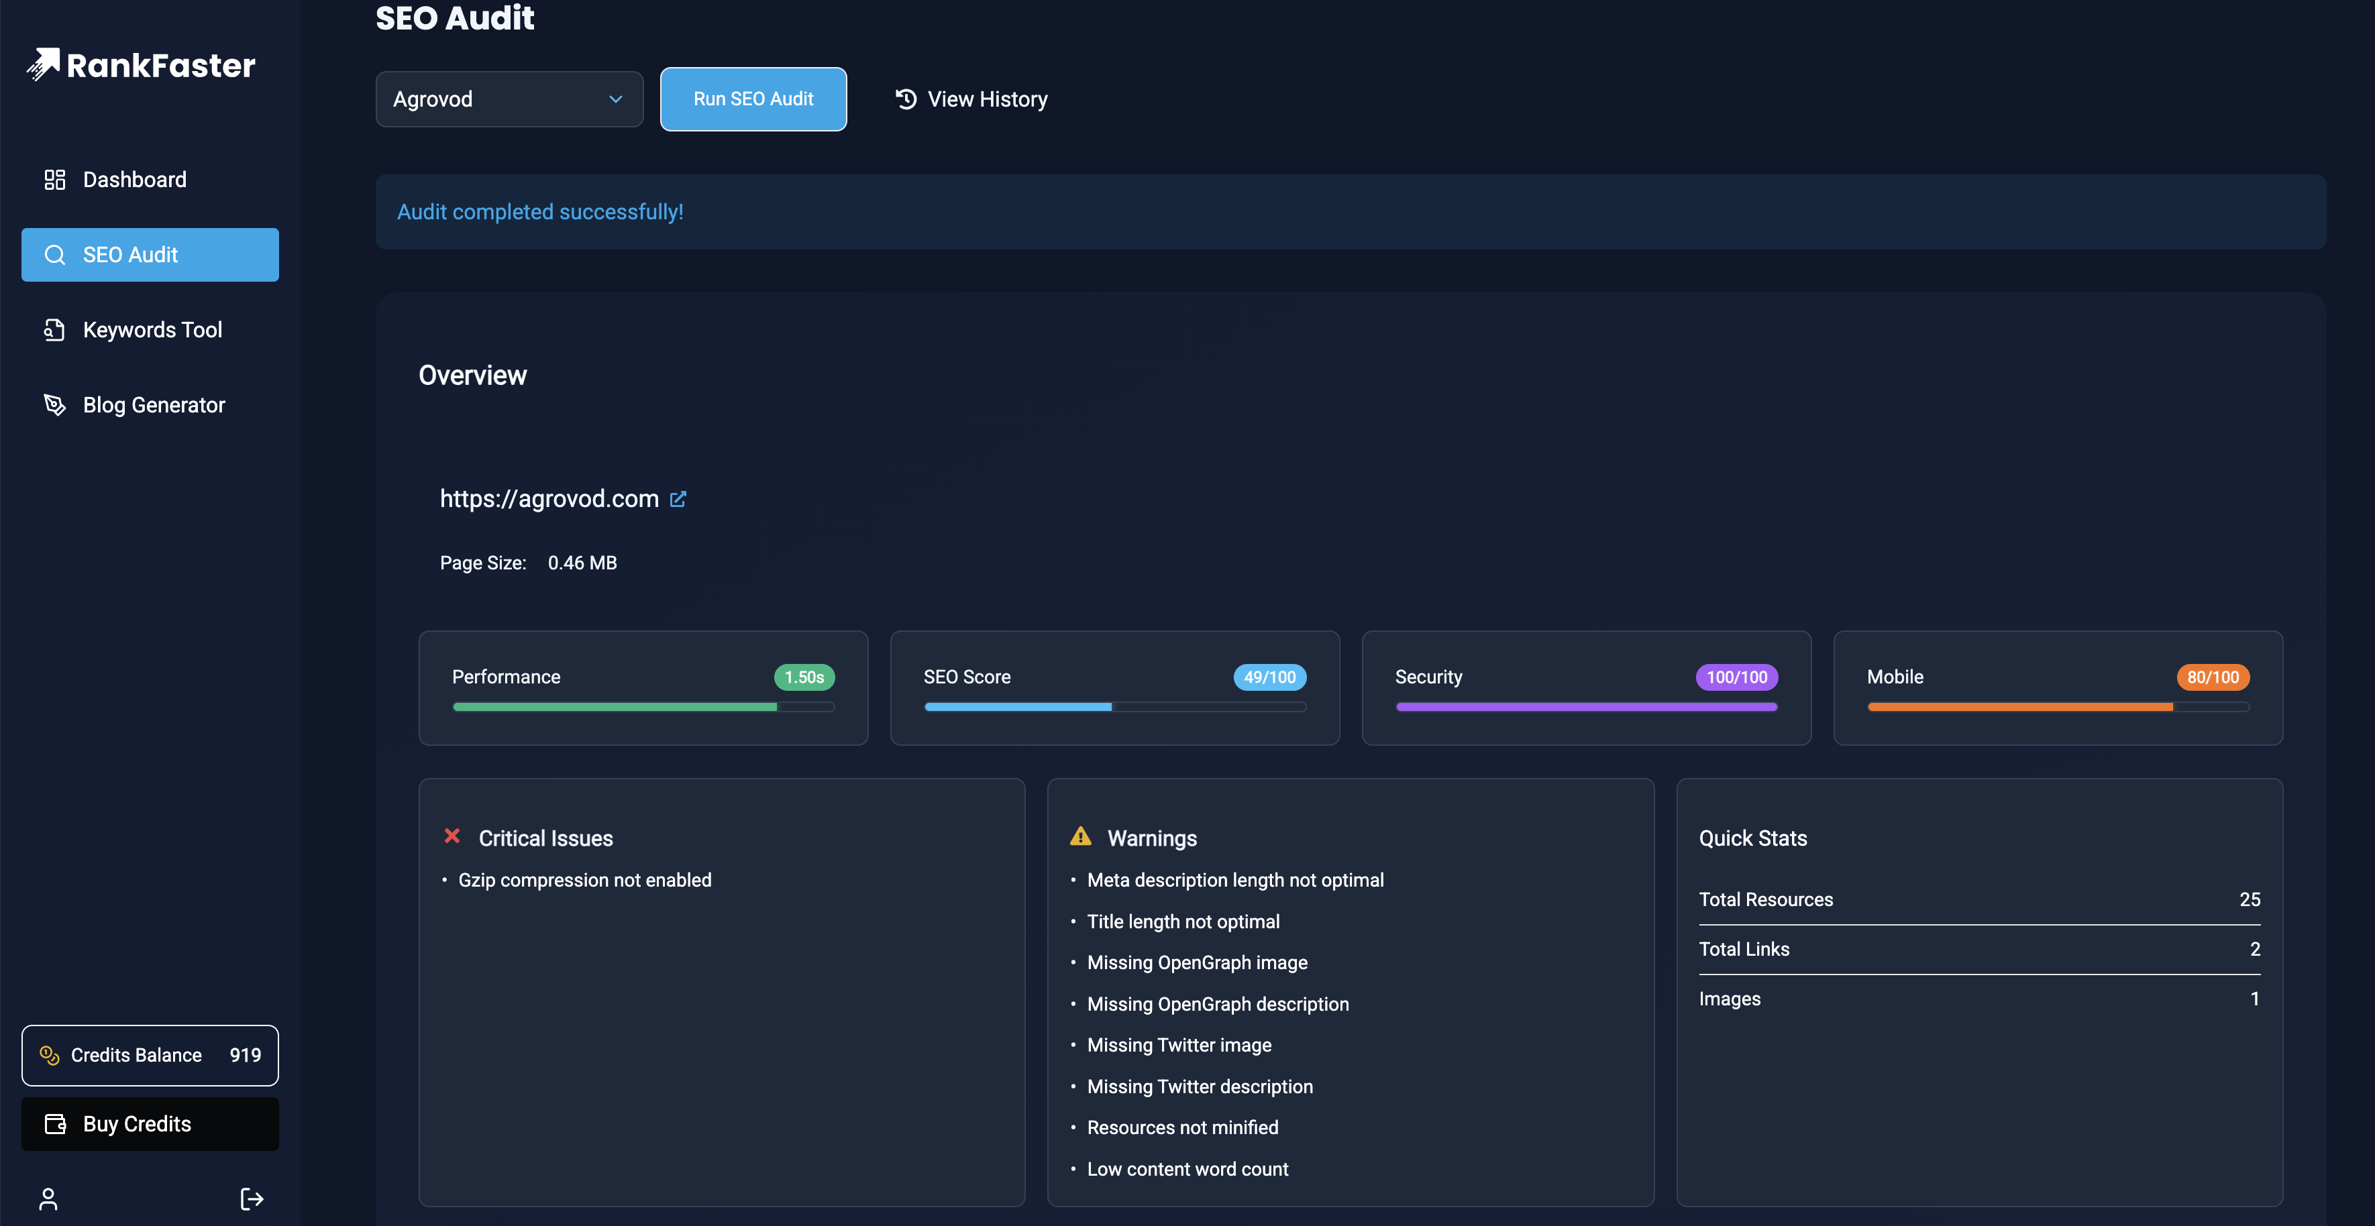Click View History link

click(971, 99)
